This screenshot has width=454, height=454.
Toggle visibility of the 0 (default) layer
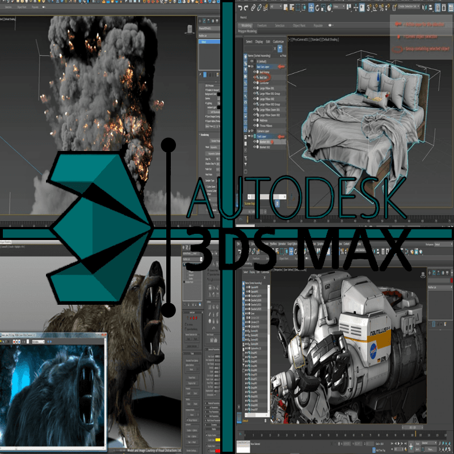[252, 61]
